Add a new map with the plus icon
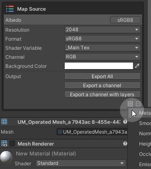Screen dimensions: 151x169 [130, 104]
